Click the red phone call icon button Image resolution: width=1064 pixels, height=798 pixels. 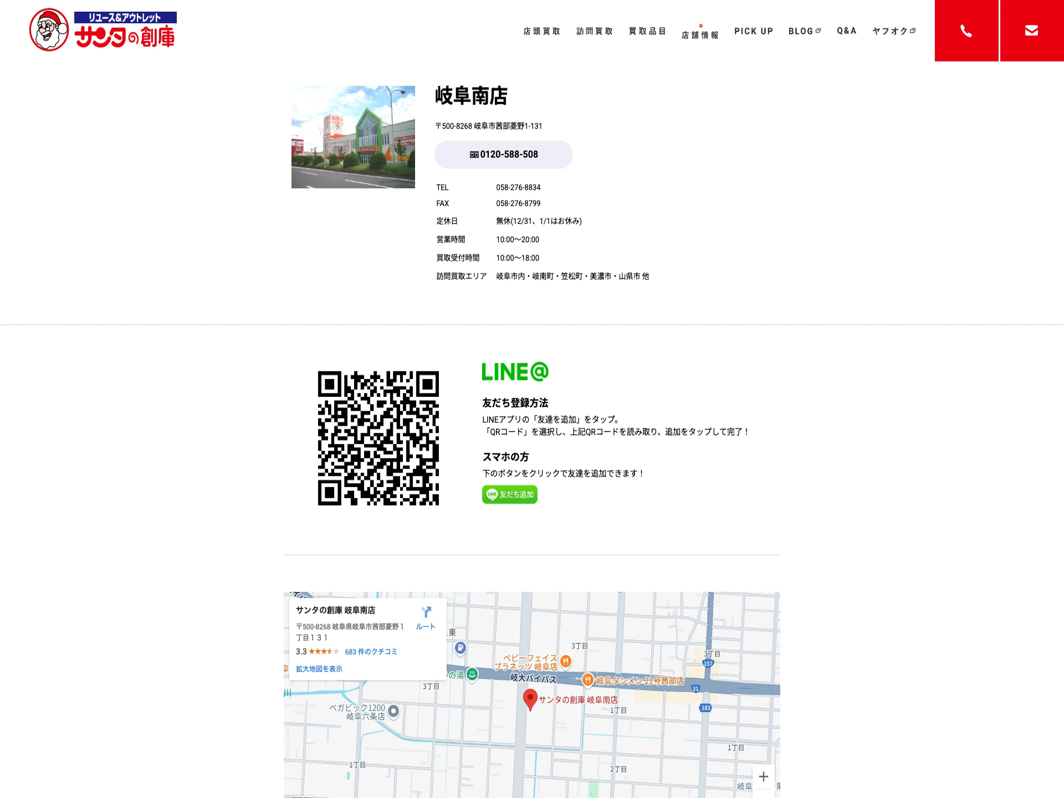[x=966, y=30]
